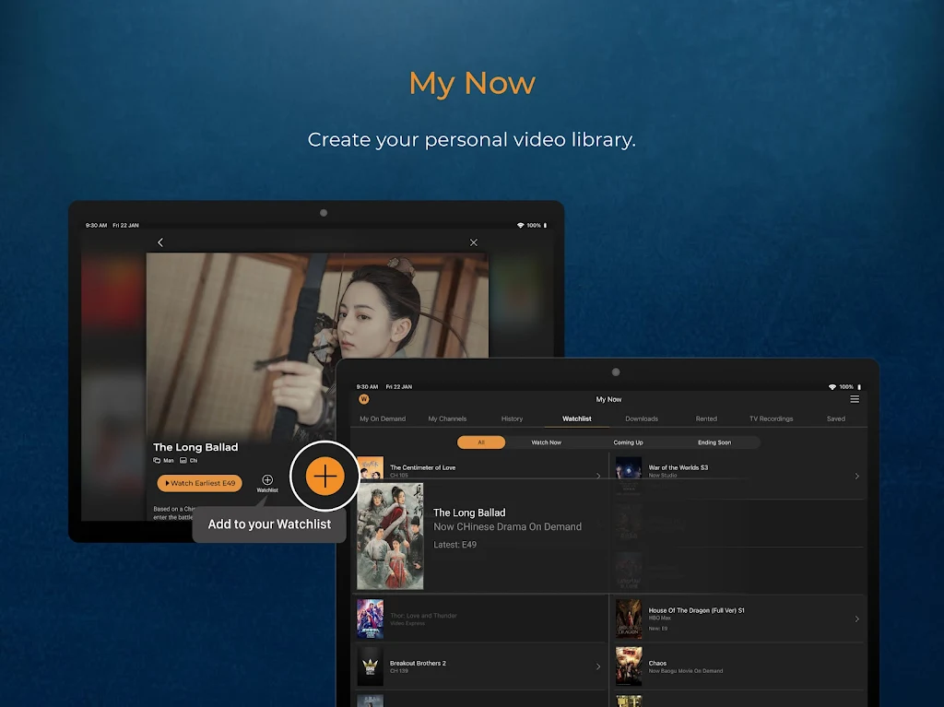Select the All filter pill

tap(481, 442)
